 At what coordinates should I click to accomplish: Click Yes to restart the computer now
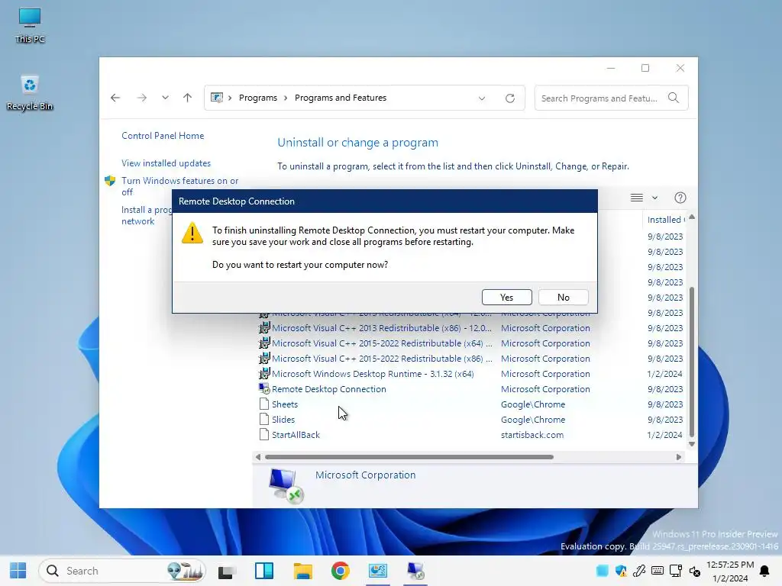tap(507, 297)
